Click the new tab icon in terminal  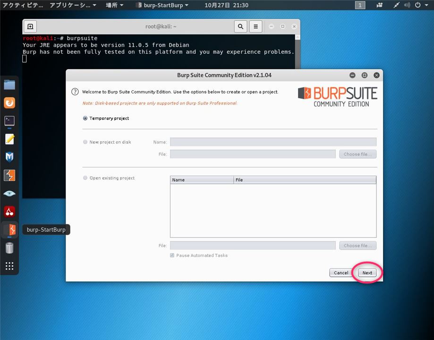pyautogui.click(x=30, y=26)
